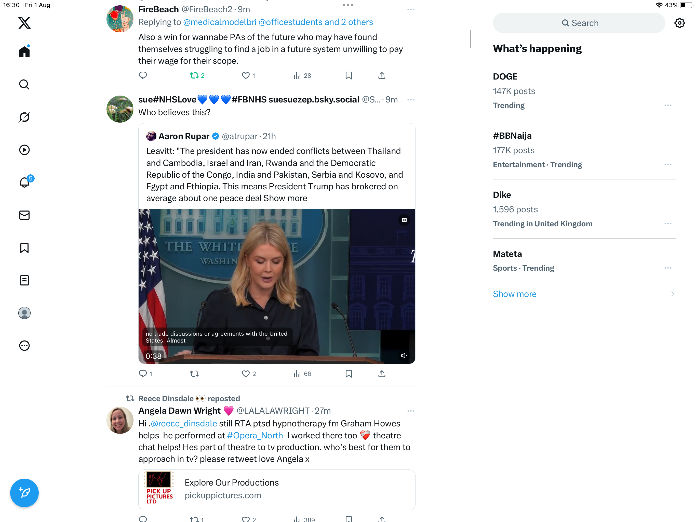
Task: Open the Lists icon in the sidebar
Action: point(24,280)
